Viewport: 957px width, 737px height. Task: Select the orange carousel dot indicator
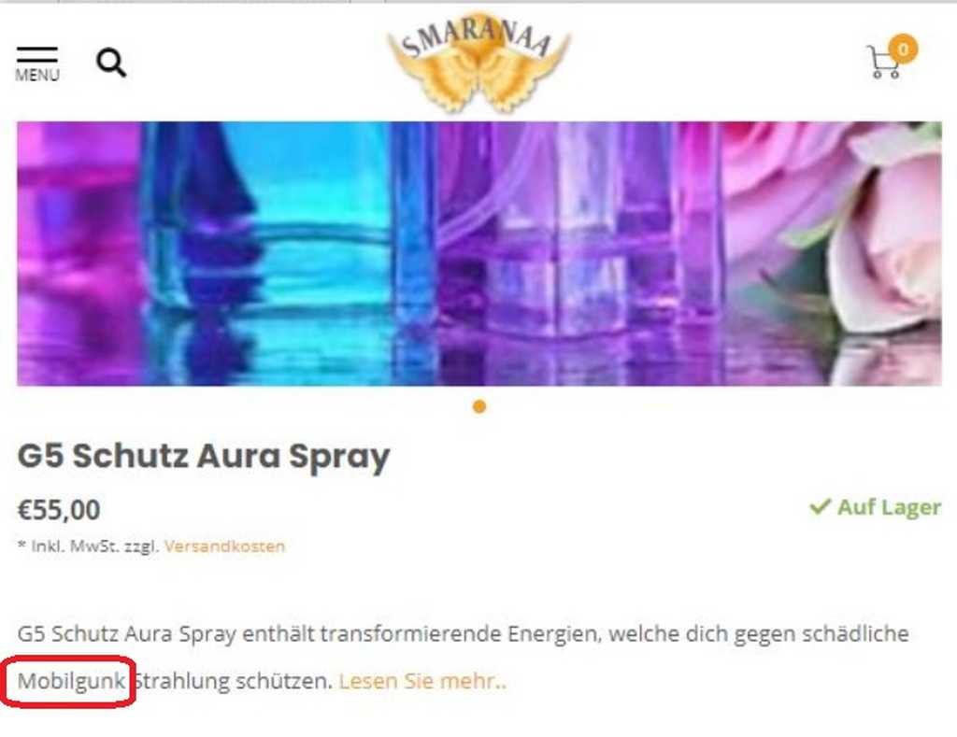pyautogui.click(x=479, y=406)
